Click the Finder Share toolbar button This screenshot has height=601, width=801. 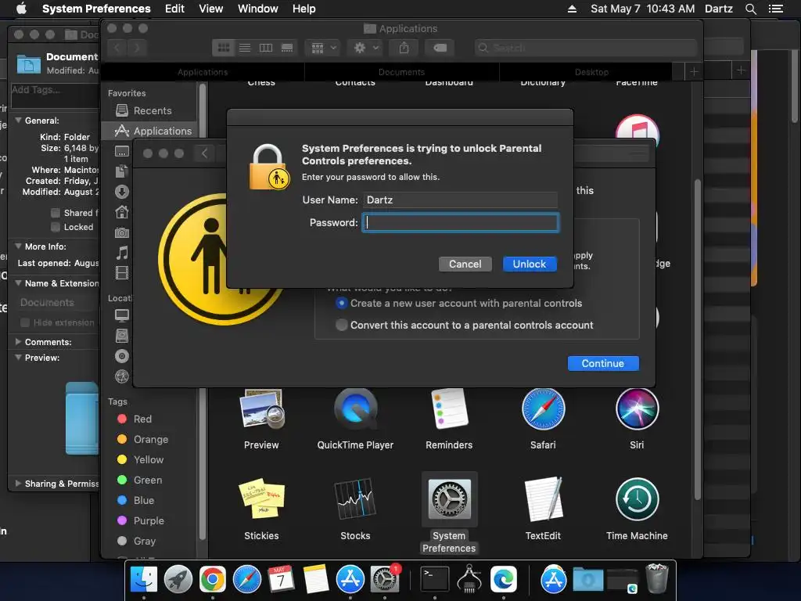click(x=404, y=48)
